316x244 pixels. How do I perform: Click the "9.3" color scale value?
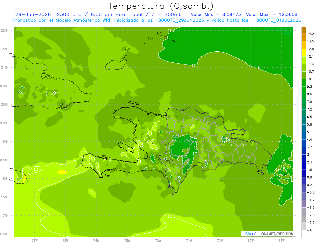tap(310, 87)
